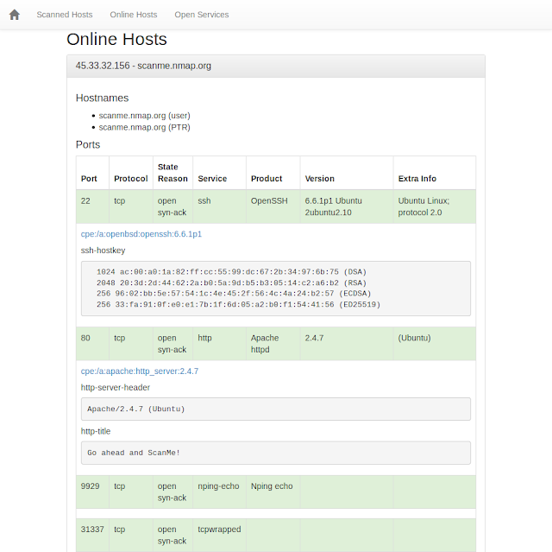Viewport: 552px width, 552px height.
Task: Click tcp protocol cell in port 31337 row
Action: point(131,535)
